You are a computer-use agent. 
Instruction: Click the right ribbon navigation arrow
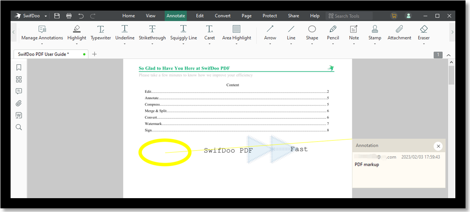pos(452,32)
